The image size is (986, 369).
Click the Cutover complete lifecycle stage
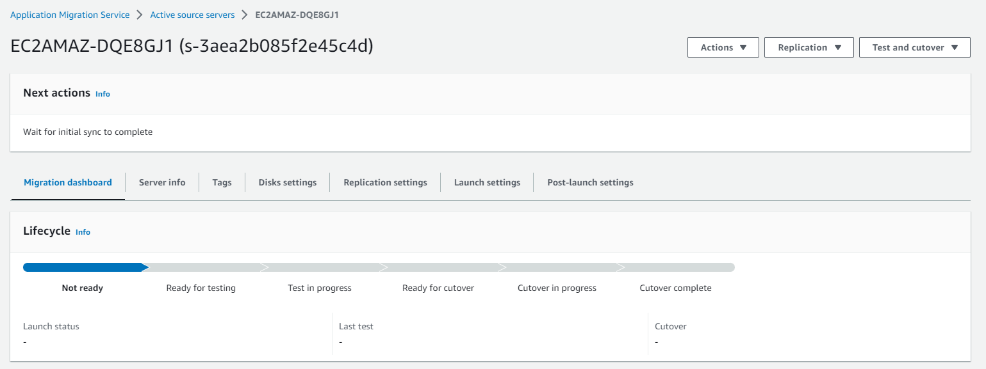coord(675,288)
